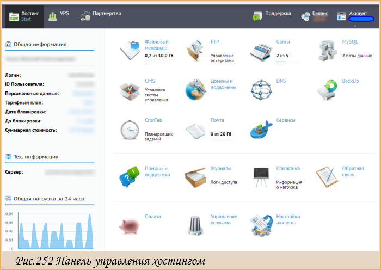Viewport: 381px width, 270px height.
Task: Open the Домены и поддомены link
Action: [223, 84]
